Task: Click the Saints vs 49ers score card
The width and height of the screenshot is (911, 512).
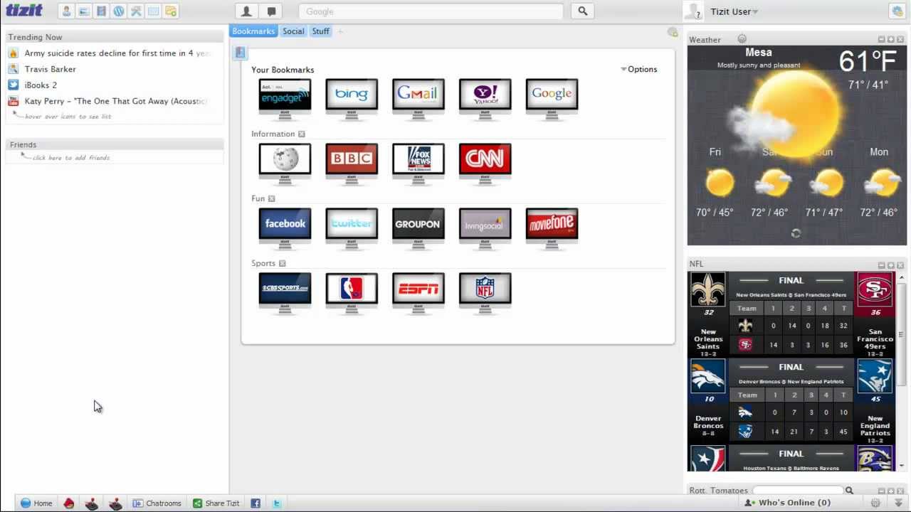Action: (791, 315)
